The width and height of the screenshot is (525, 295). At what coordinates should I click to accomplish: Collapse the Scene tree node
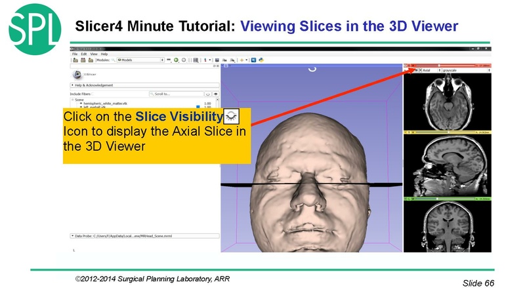72,100
